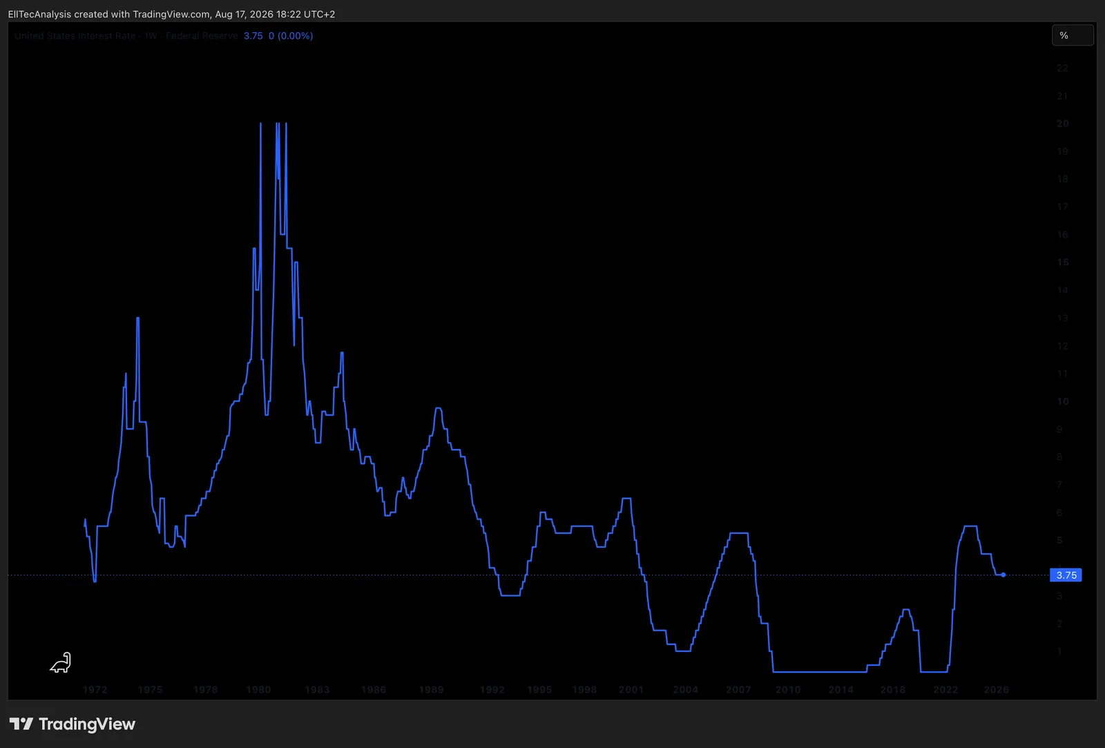The image size is (1105, 748).
Task: Click the 1978 label on time axis
Action: [205, 689]
